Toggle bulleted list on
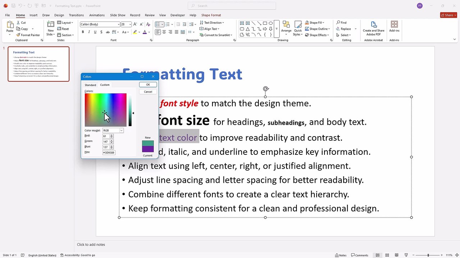460x258 pixels. point(158,24)
